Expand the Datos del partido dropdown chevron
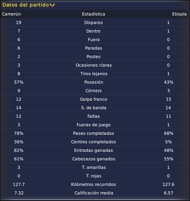190x201 pixels. click(52, 5)
